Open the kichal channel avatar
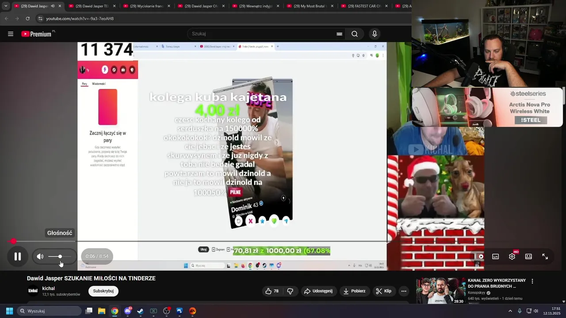The image size is (566, 318). coord(33,291)
